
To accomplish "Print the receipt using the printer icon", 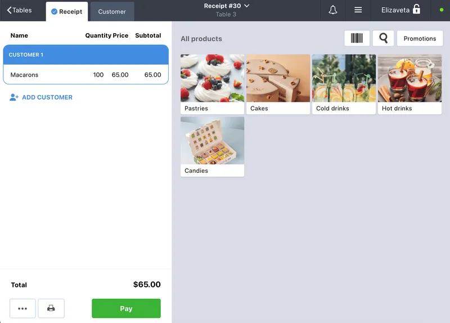I will click(51, 308).
